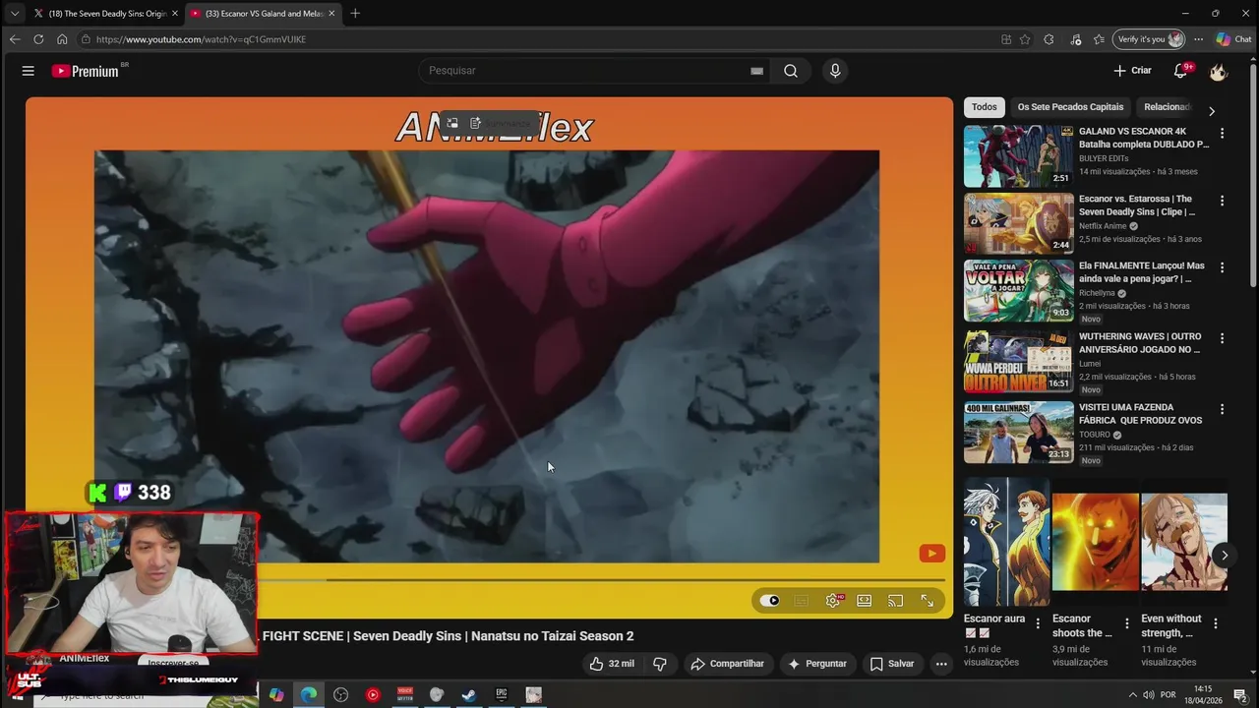Go back in browser

14,39
